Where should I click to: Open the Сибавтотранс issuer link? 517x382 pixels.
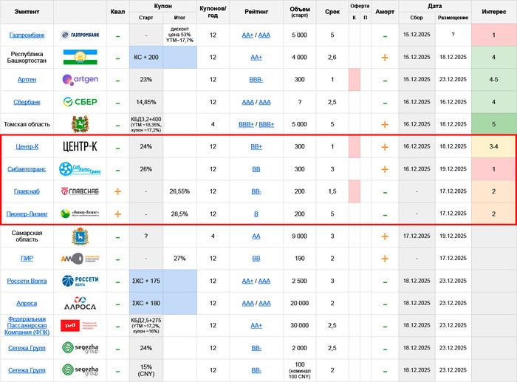(27, 169)
